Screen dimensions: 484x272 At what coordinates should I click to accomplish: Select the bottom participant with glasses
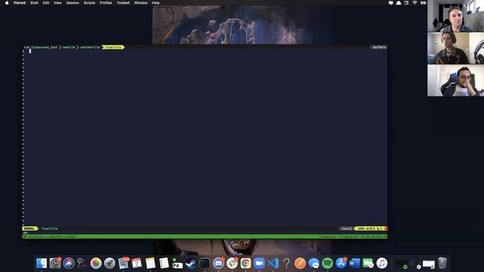[455, 81]
